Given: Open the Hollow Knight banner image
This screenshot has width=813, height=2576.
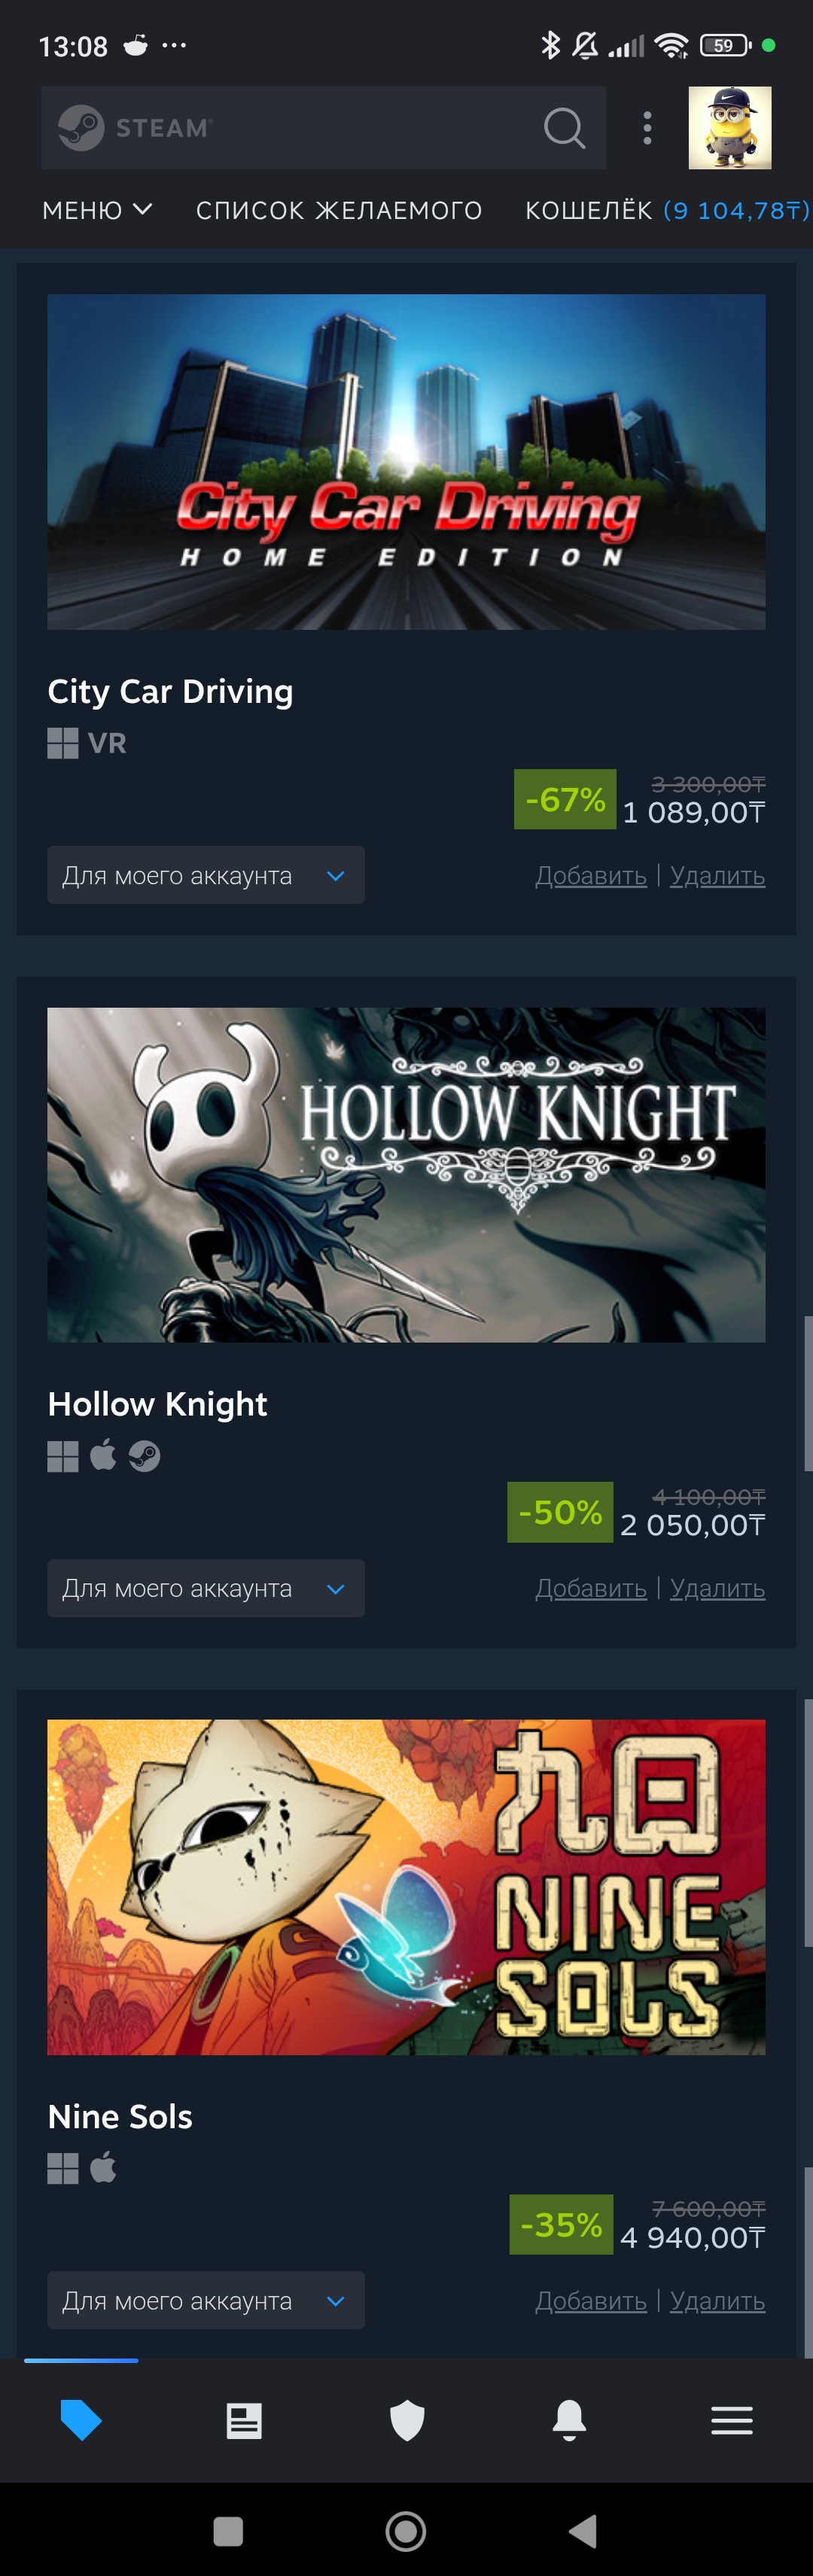Looking at the screenshot, I should click(406, 1175).
